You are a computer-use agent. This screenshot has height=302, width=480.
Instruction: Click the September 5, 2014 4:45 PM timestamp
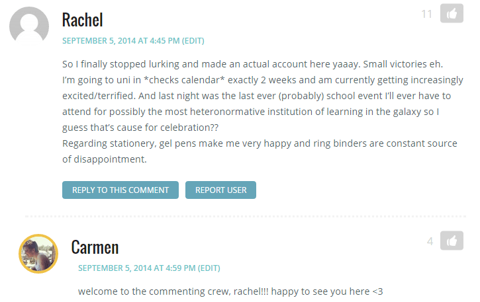(x=120, y=41)
